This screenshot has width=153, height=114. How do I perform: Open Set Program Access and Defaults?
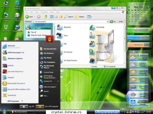[48, 77]
